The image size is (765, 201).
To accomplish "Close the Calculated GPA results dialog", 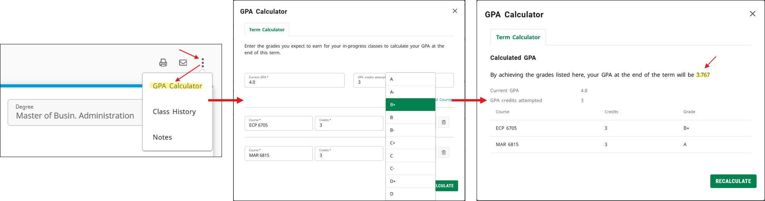I will click(752, 14).
